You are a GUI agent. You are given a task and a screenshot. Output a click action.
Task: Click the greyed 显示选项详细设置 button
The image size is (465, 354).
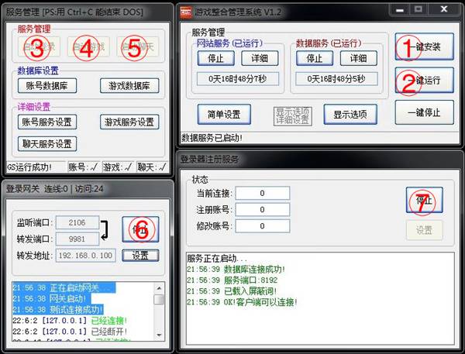[x=293, y=116]
